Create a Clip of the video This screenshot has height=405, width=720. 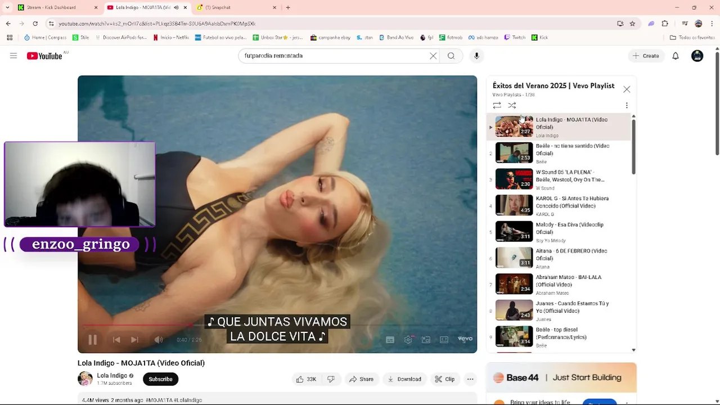444,379
